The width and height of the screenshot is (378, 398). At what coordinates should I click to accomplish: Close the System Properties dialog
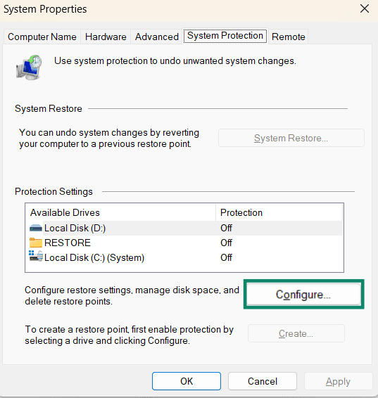pyautogui.click(x=365, y=9)
